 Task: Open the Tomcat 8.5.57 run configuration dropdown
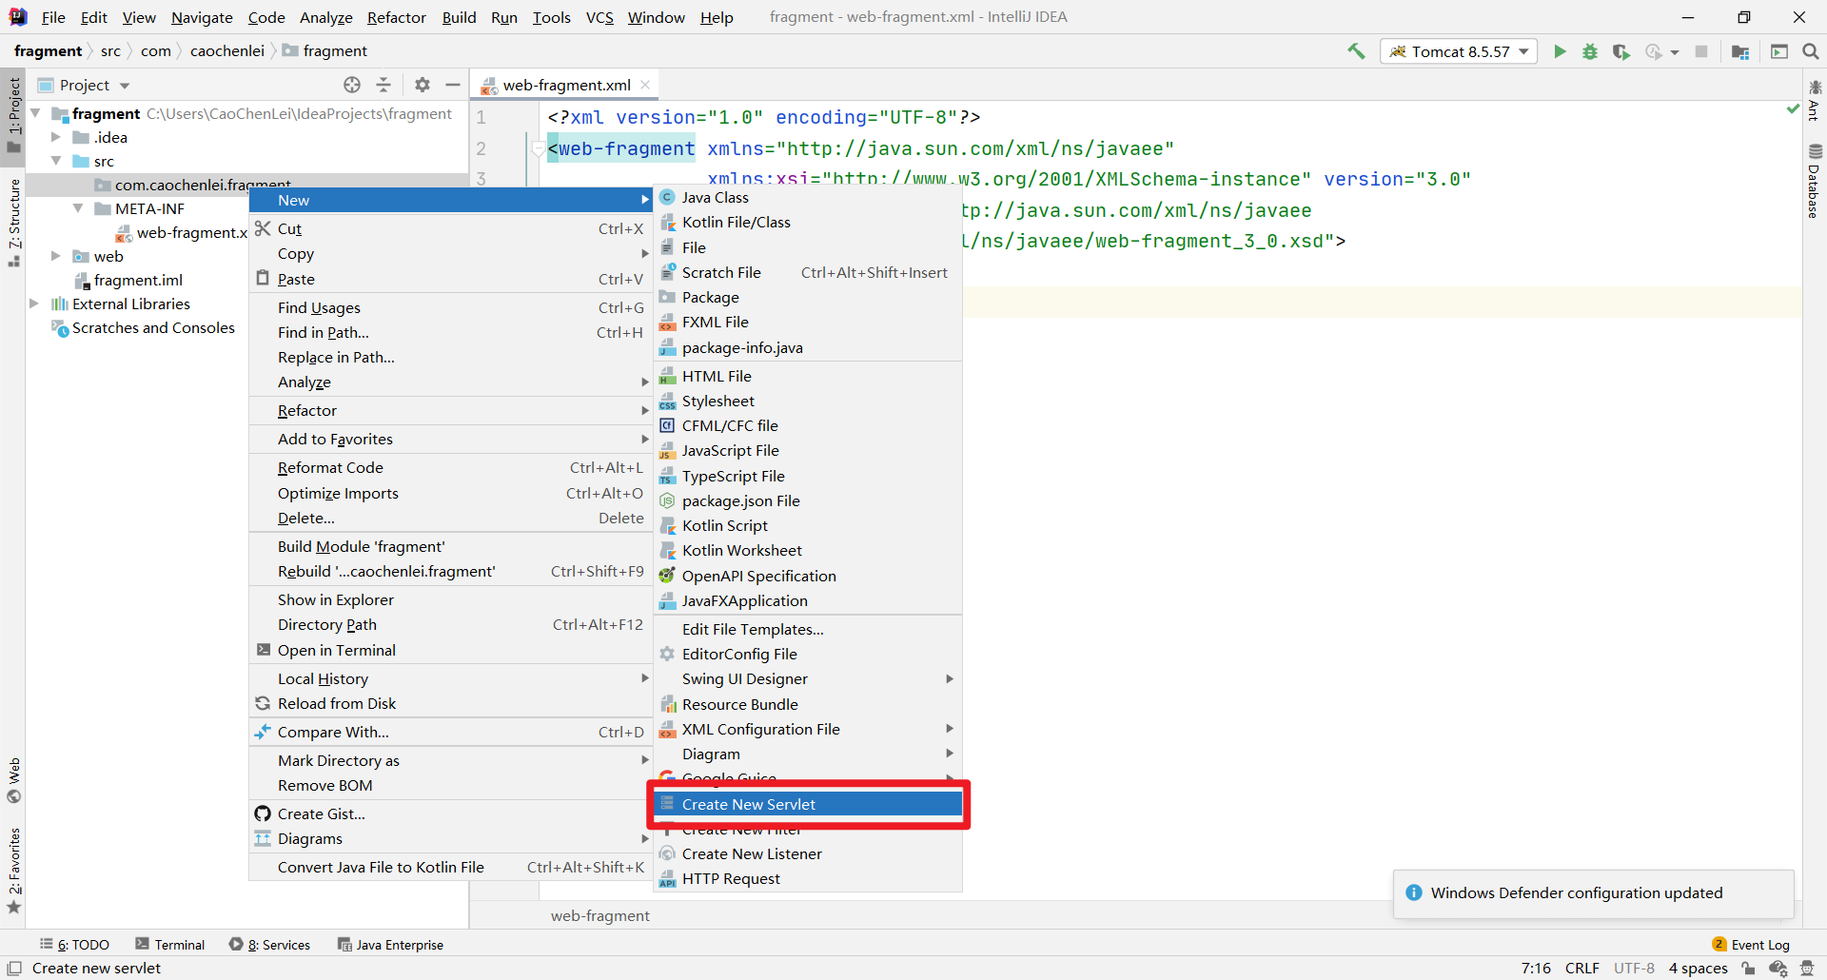pos(1459,51)
